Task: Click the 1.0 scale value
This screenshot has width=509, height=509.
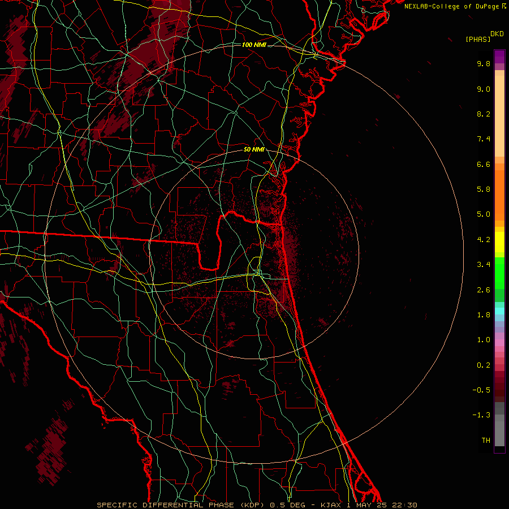Action: click(x=484, y=340)
